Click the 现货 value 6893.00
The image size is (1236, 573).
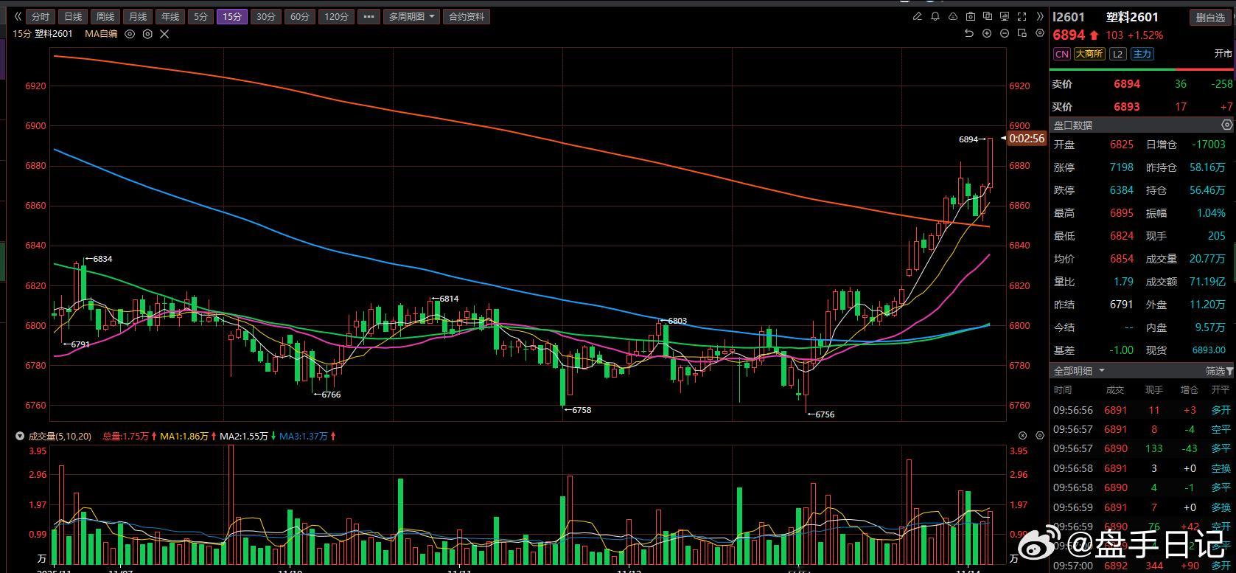[1207, 350]
